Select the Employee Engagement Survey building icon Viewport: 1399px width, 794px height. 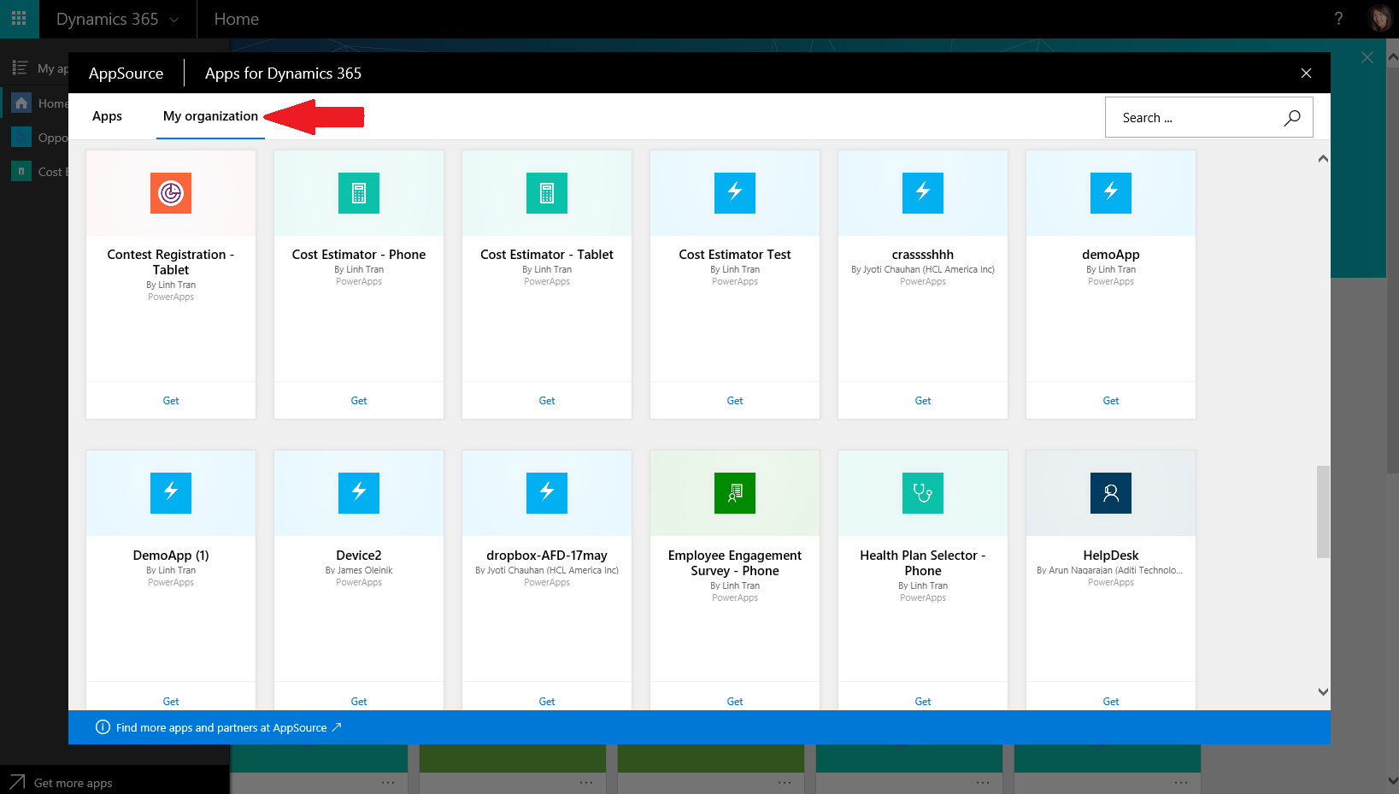point(734,493)
